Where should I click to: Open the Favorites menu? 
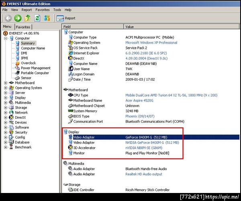43,10
